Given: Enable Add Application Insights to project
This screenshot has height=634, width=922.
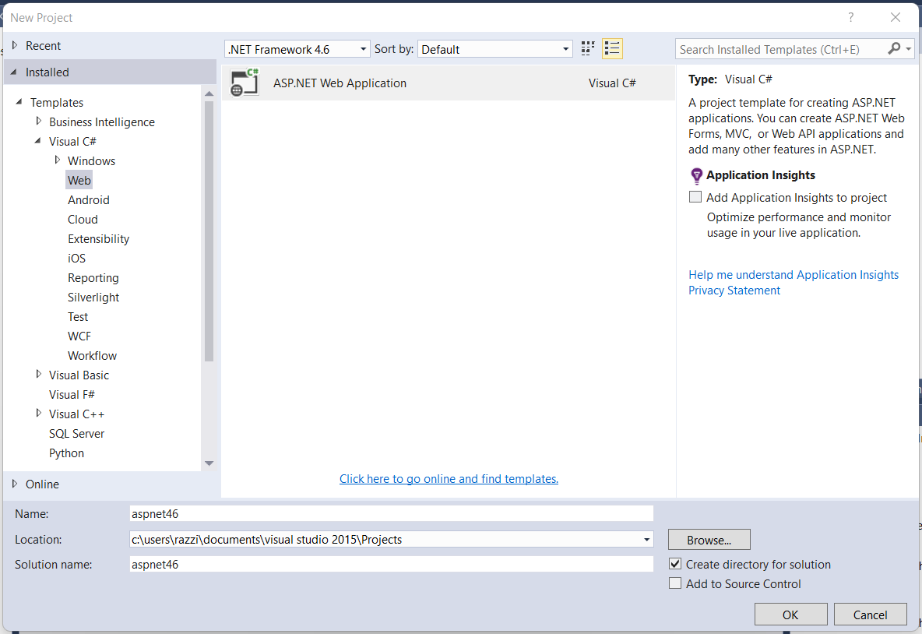Looking at the screenshot, I should click(x=695, y=197).
